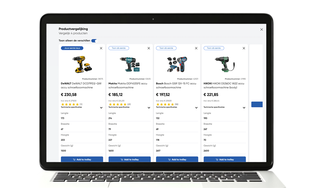Viewport: 314px width, 188px height.
Task: Click Bosch 'Incl. btw € 239,00' text
Action: [x=164, y=101]
